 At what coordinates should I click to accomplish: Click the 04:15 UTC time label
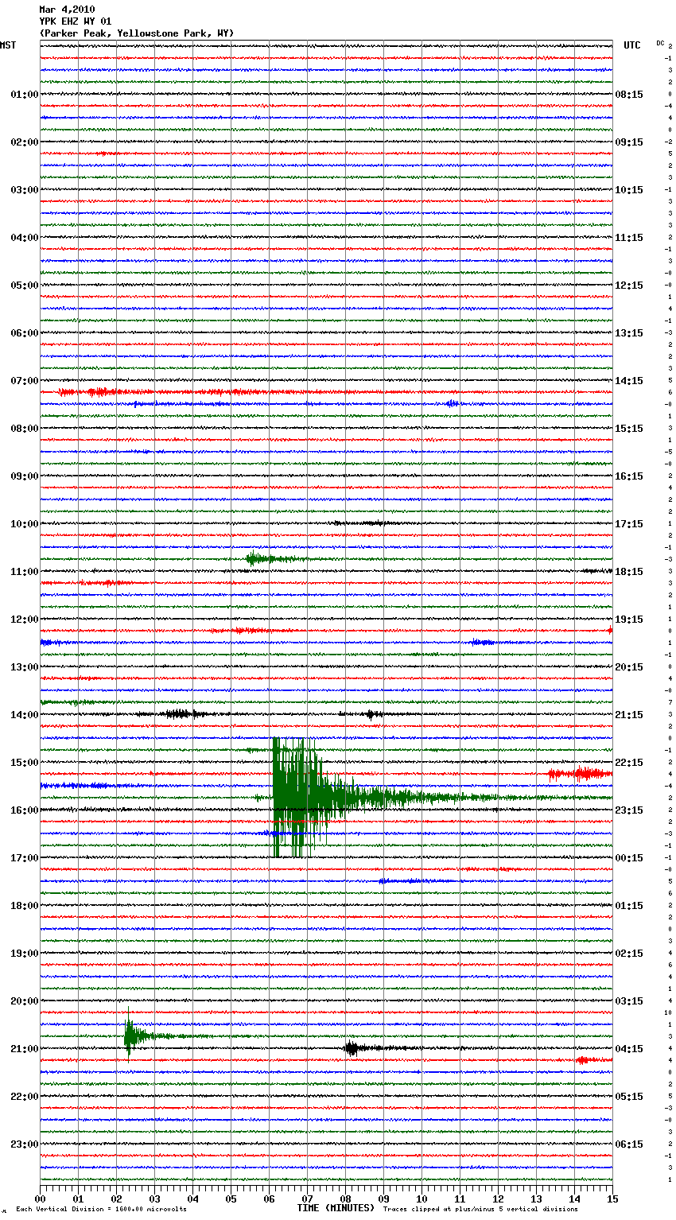click(629, 1049)
